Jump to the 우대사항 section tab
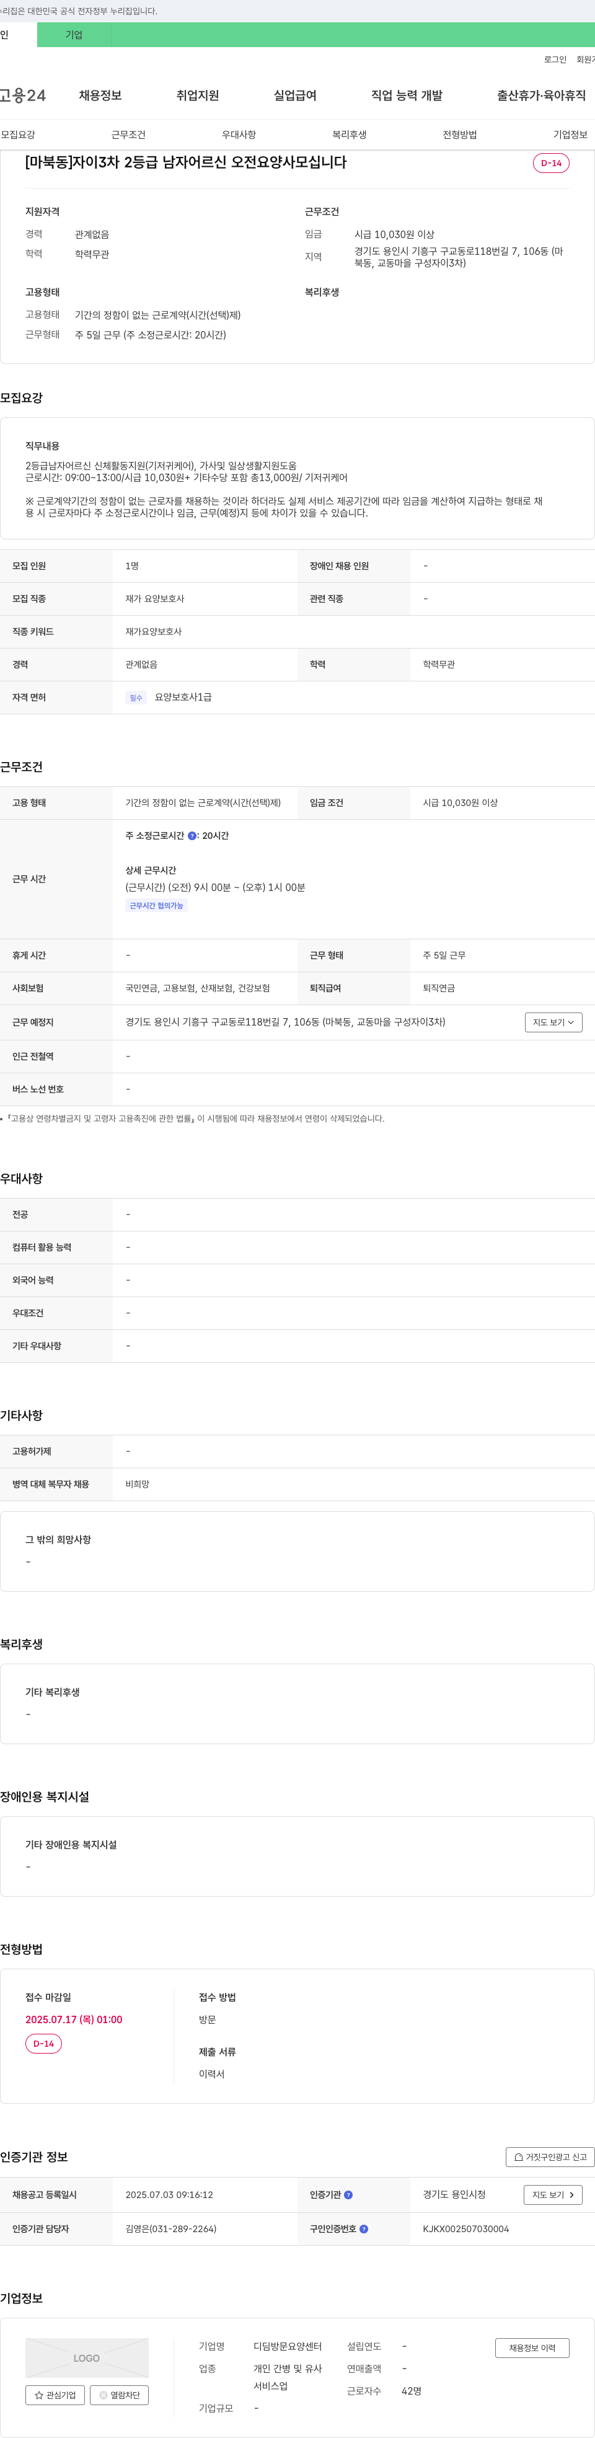 tap(239, 135)
